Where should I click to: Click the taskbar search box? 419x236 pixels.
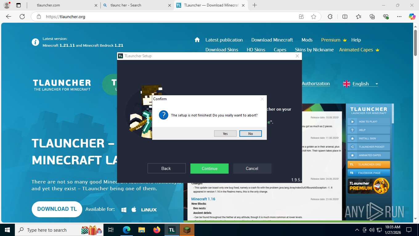[59, 230]
